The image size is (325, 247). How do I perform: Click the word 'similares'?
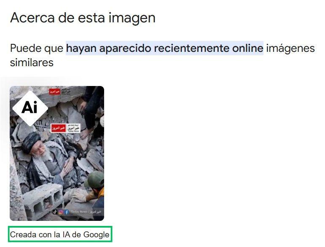click(32, 62)
